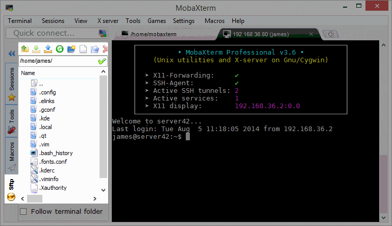392x226 pixels.
Task: Click file list scroll right arrow
Action: (95, 199)
